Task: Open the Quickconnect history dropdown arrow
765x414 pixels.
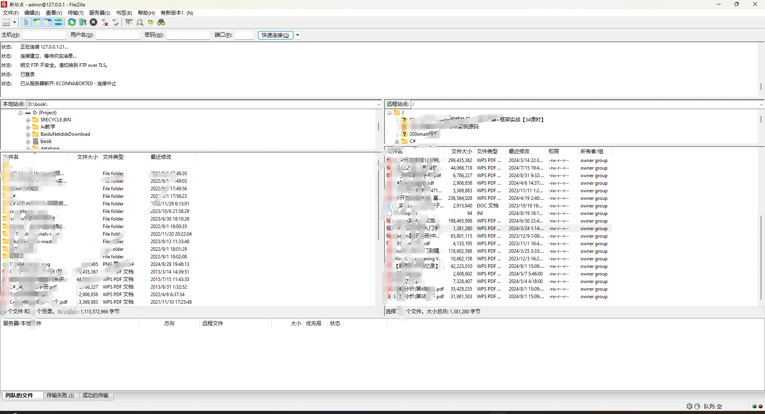Action: (298, 35)
